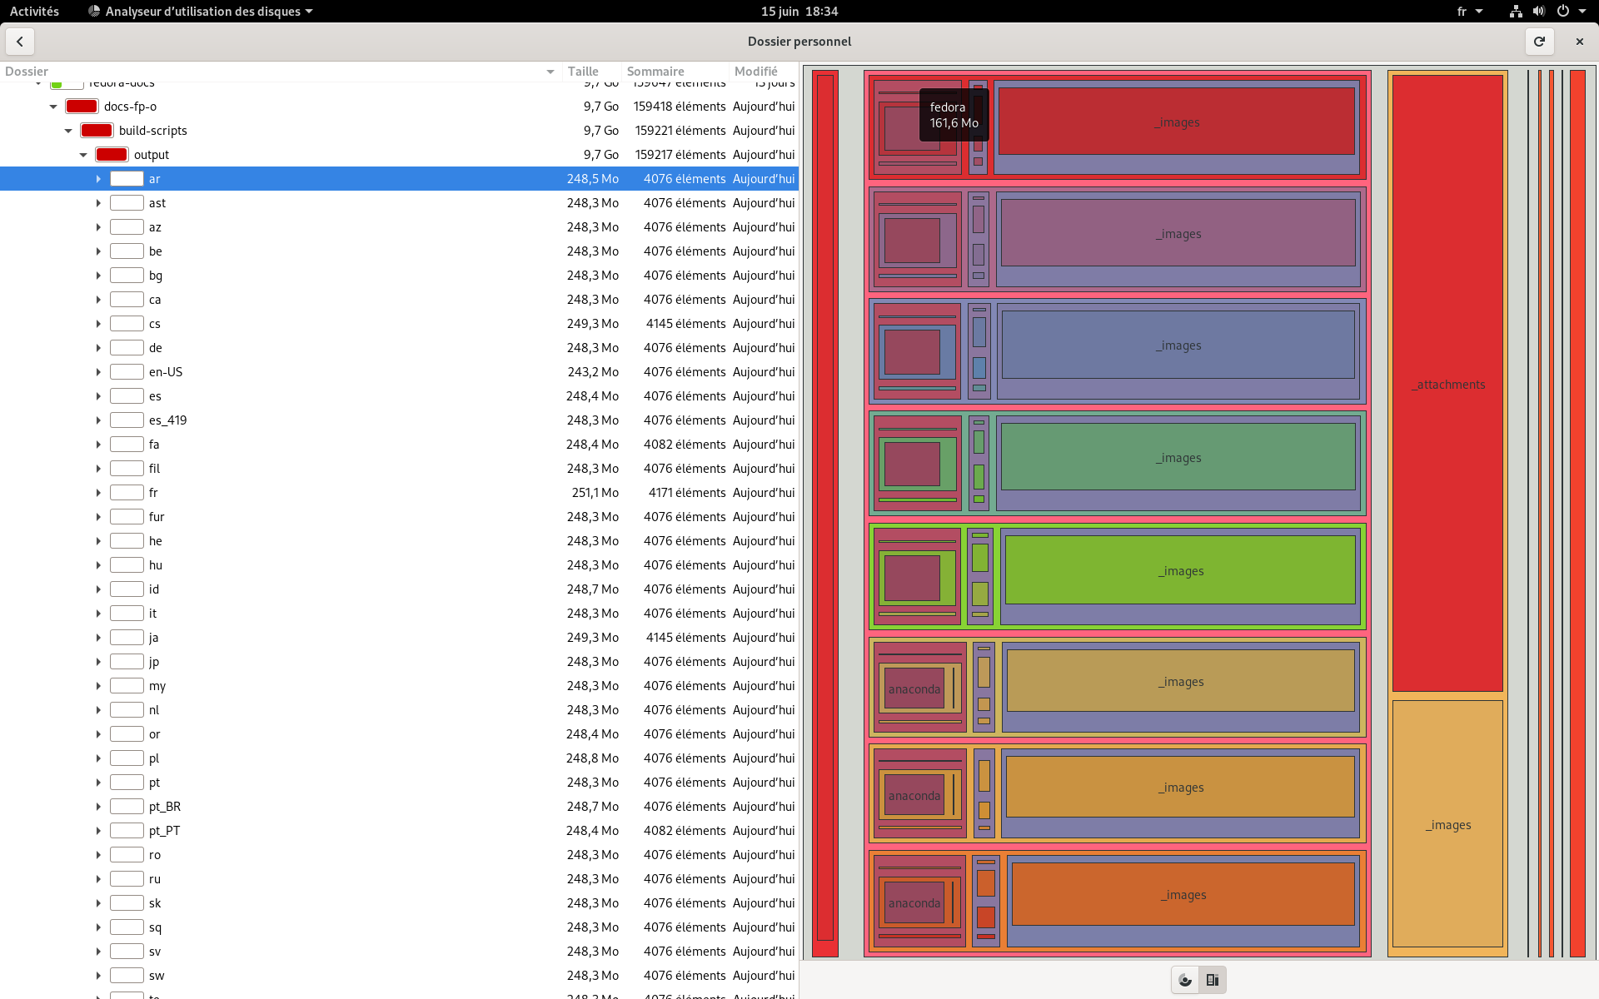
Task: Collapse the docs-fp-o folder
Action: (53, 107)
